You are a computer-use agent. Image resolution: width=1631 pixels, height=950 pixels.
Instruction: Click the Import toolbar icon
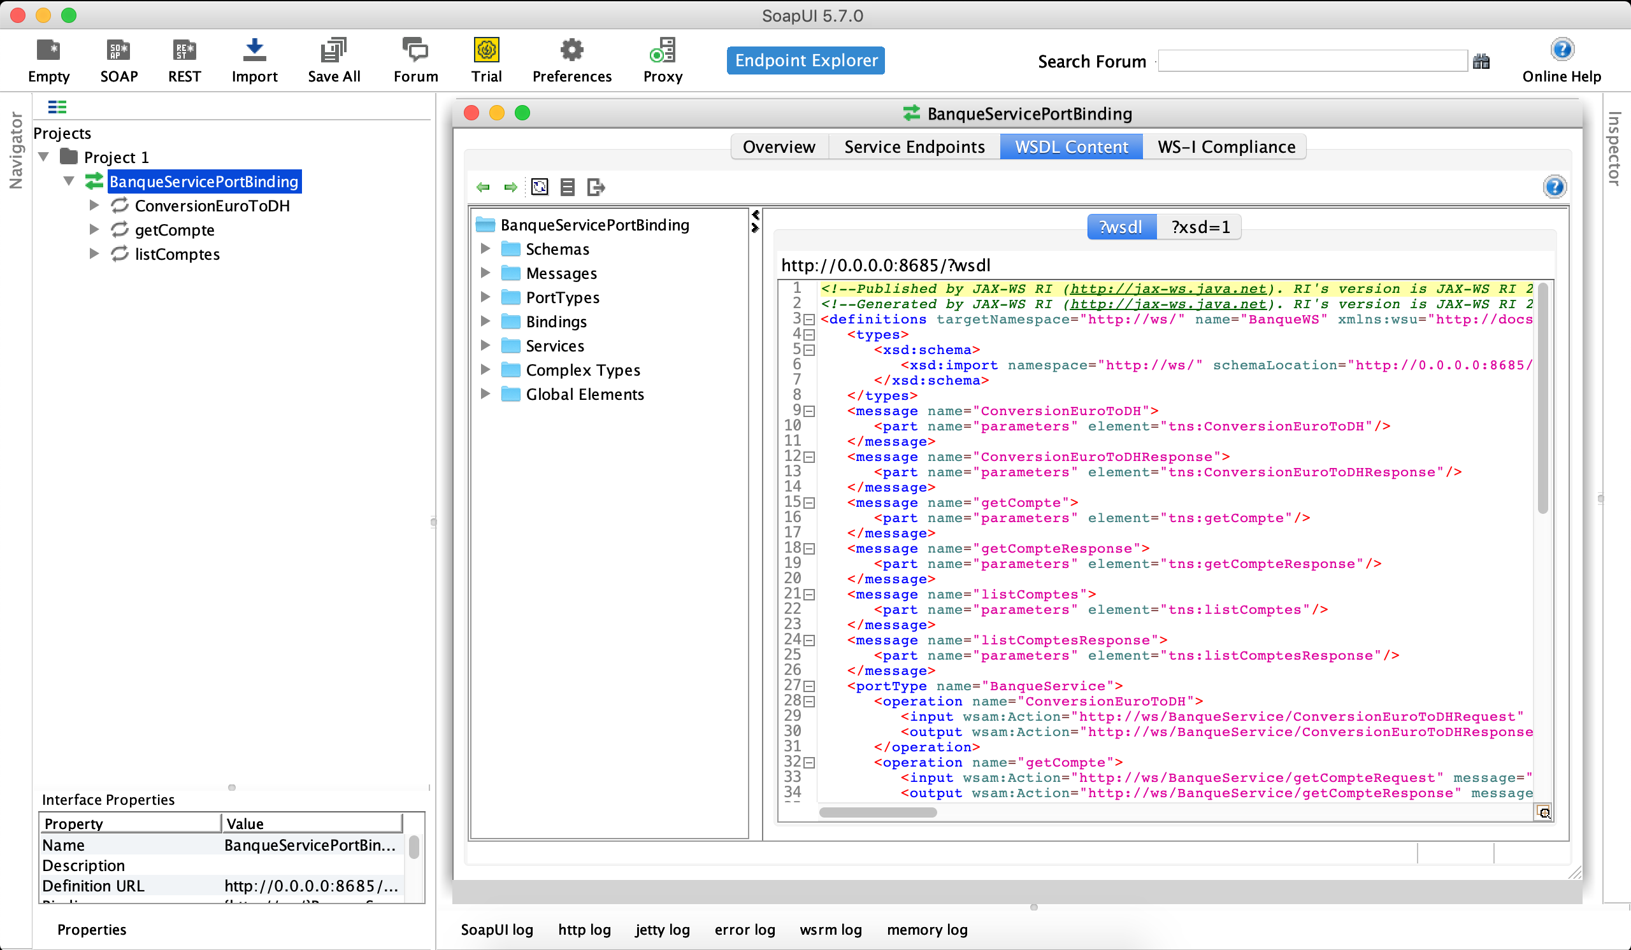tap(254, 50)
